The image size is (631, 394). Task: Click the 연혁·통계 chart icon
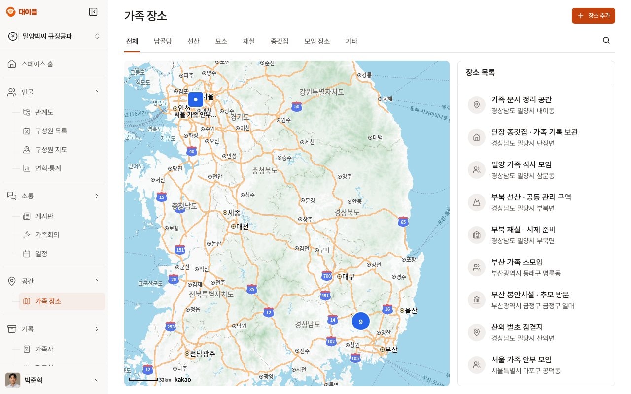click(27, 168)
